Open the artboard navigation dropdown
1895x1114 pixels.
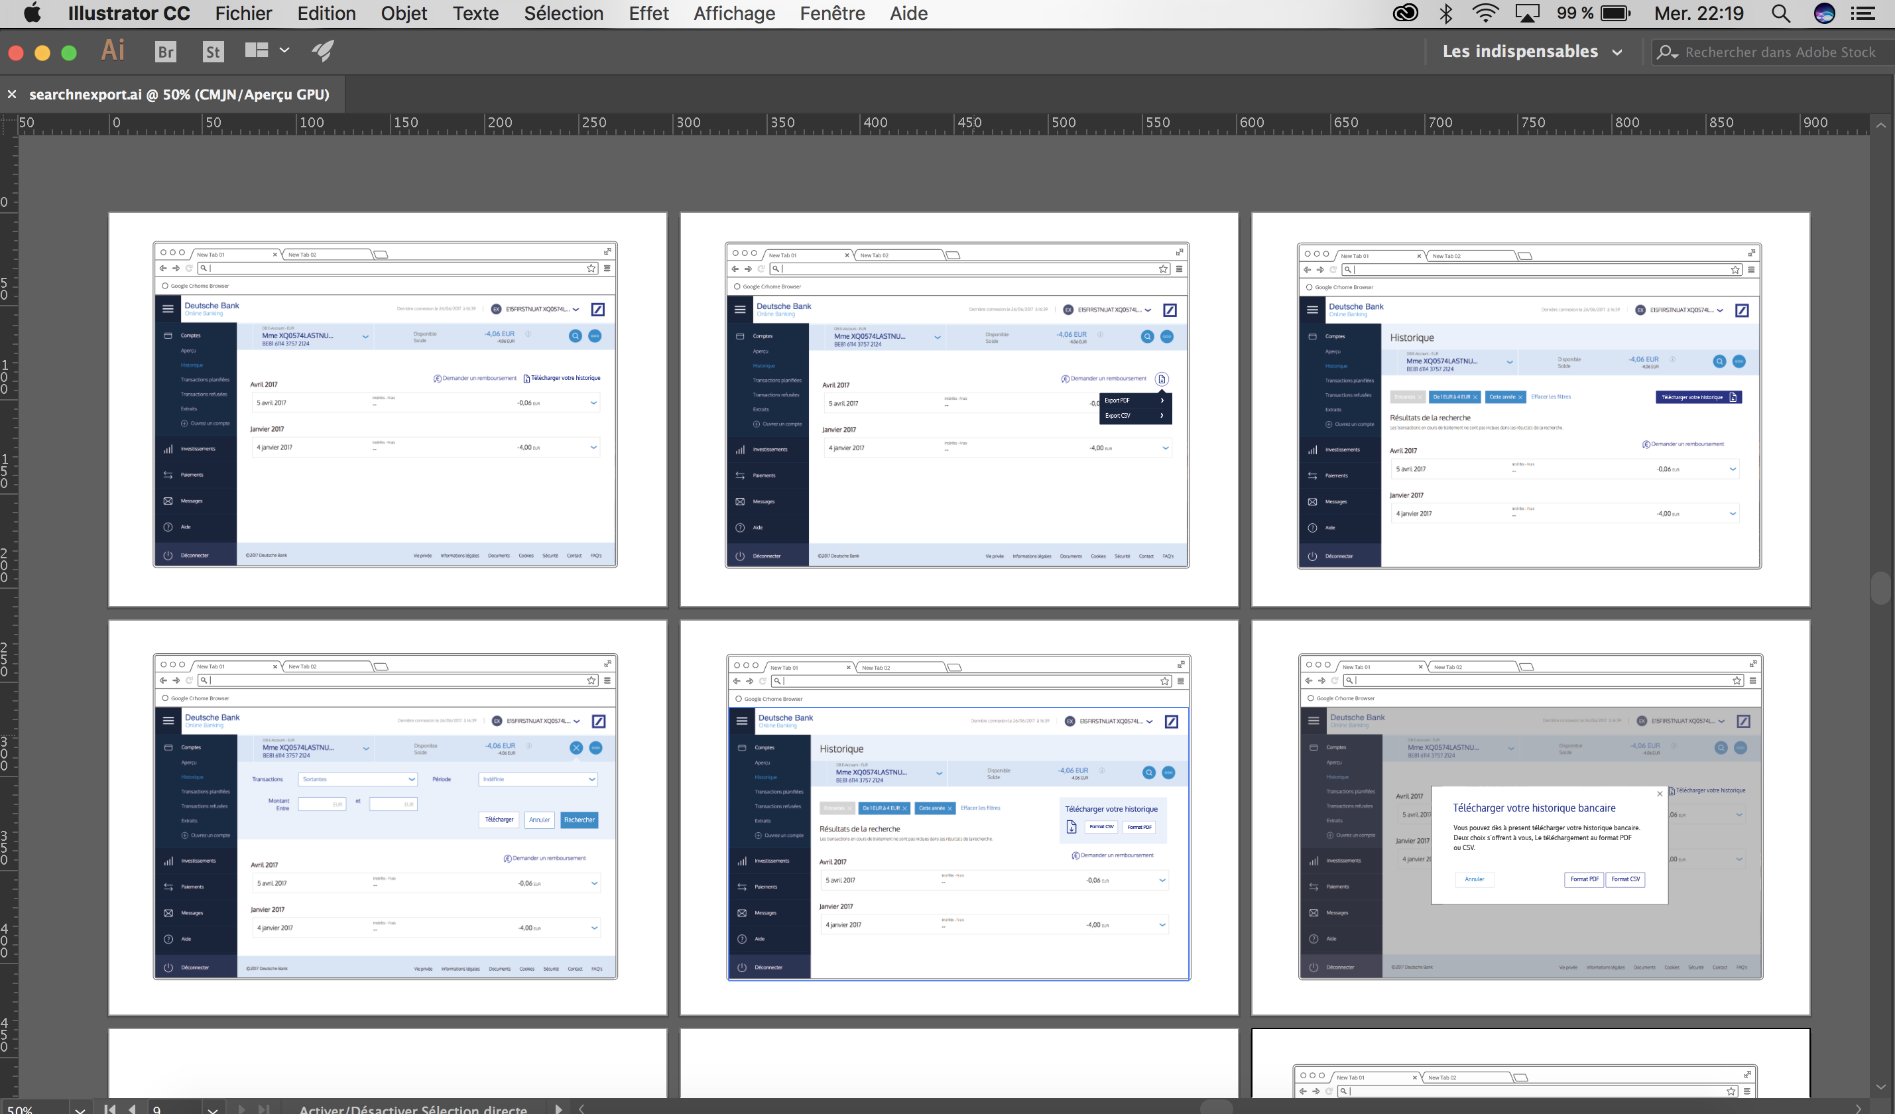[213, 1109]
